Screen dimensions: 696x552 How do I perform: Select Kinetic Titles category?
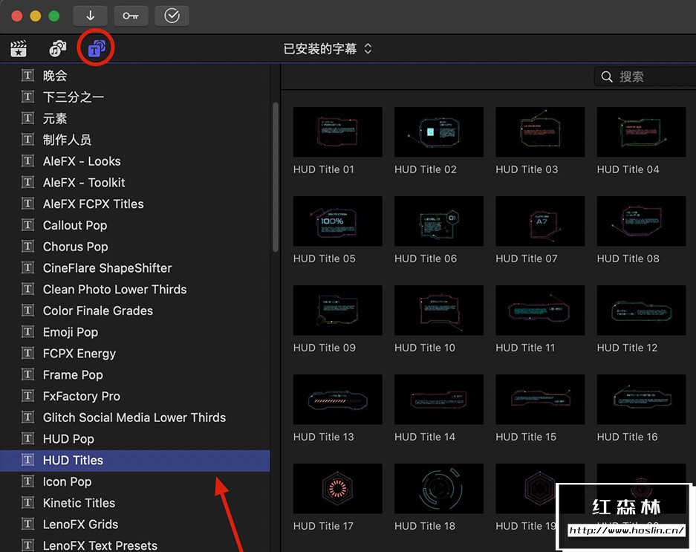pyautogui.click(x=135, y=503)
